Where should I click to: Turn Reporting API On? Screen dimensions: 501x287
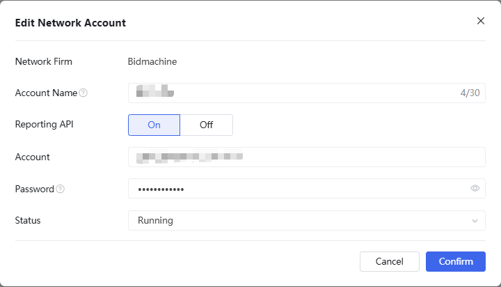[154, 125]
